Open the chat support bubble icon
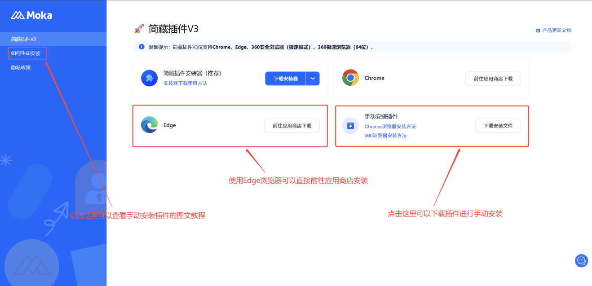 (581, 260)
